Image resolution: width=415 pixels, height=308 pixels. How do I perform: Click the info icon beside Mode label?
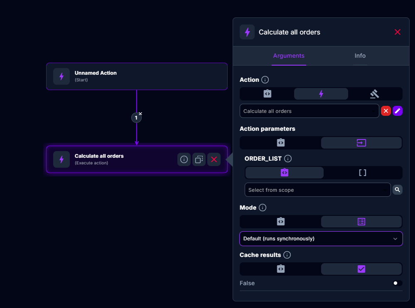pos(263,208)
